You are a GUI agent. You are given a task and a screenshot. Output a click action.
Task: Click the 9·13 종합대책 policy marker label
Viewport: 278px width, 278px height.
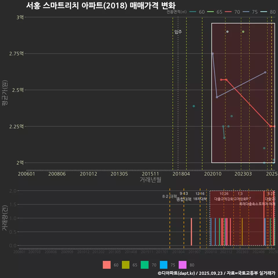click(x=184, y=196)
